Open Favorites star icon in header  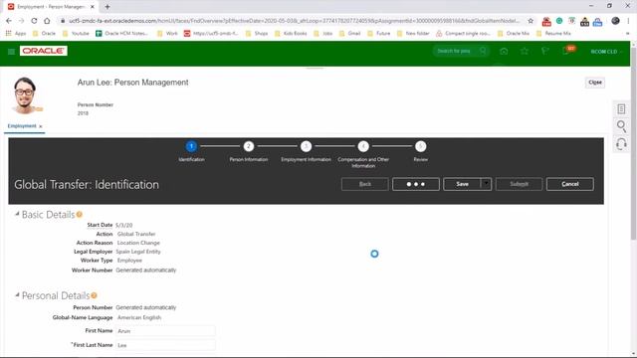525,51
